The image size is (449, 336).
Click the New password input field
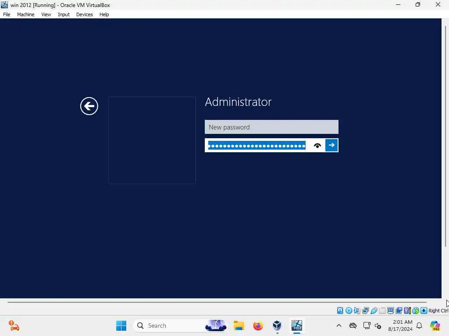pyautogui.click(x=271, y=127)
